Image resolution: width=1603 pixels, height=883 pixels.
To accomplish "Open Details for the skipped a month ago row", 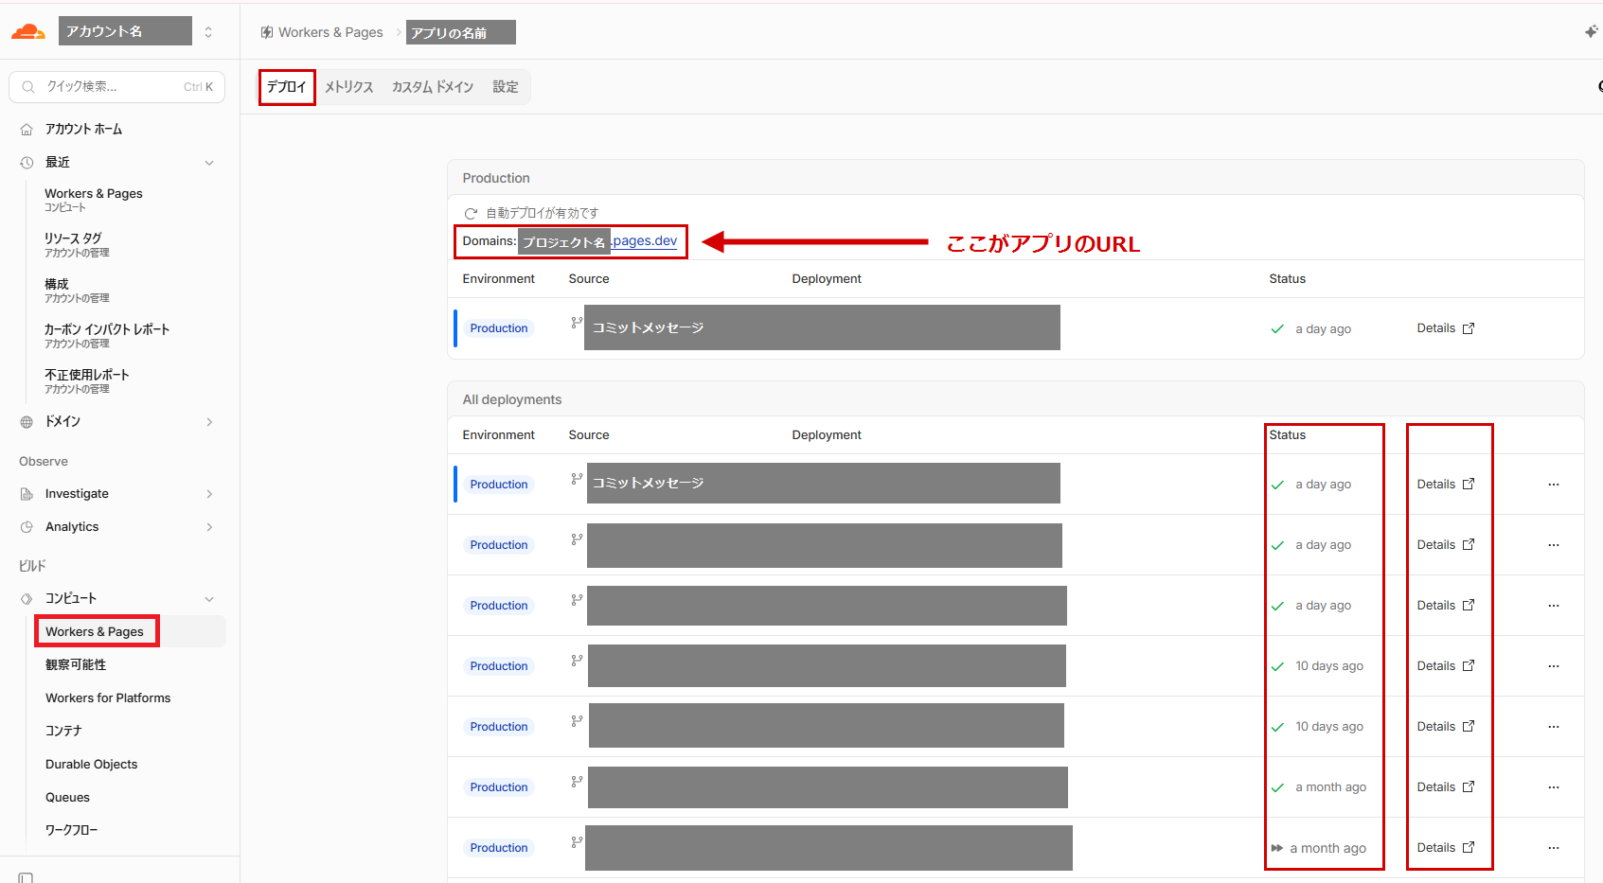I will coord(1446,847).
